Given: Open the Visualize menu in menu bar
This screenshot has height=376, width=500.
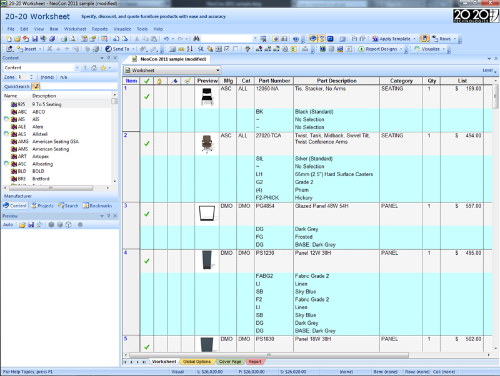Looking at the screenshot, I should pyautogui.click(x=122, y=29).
